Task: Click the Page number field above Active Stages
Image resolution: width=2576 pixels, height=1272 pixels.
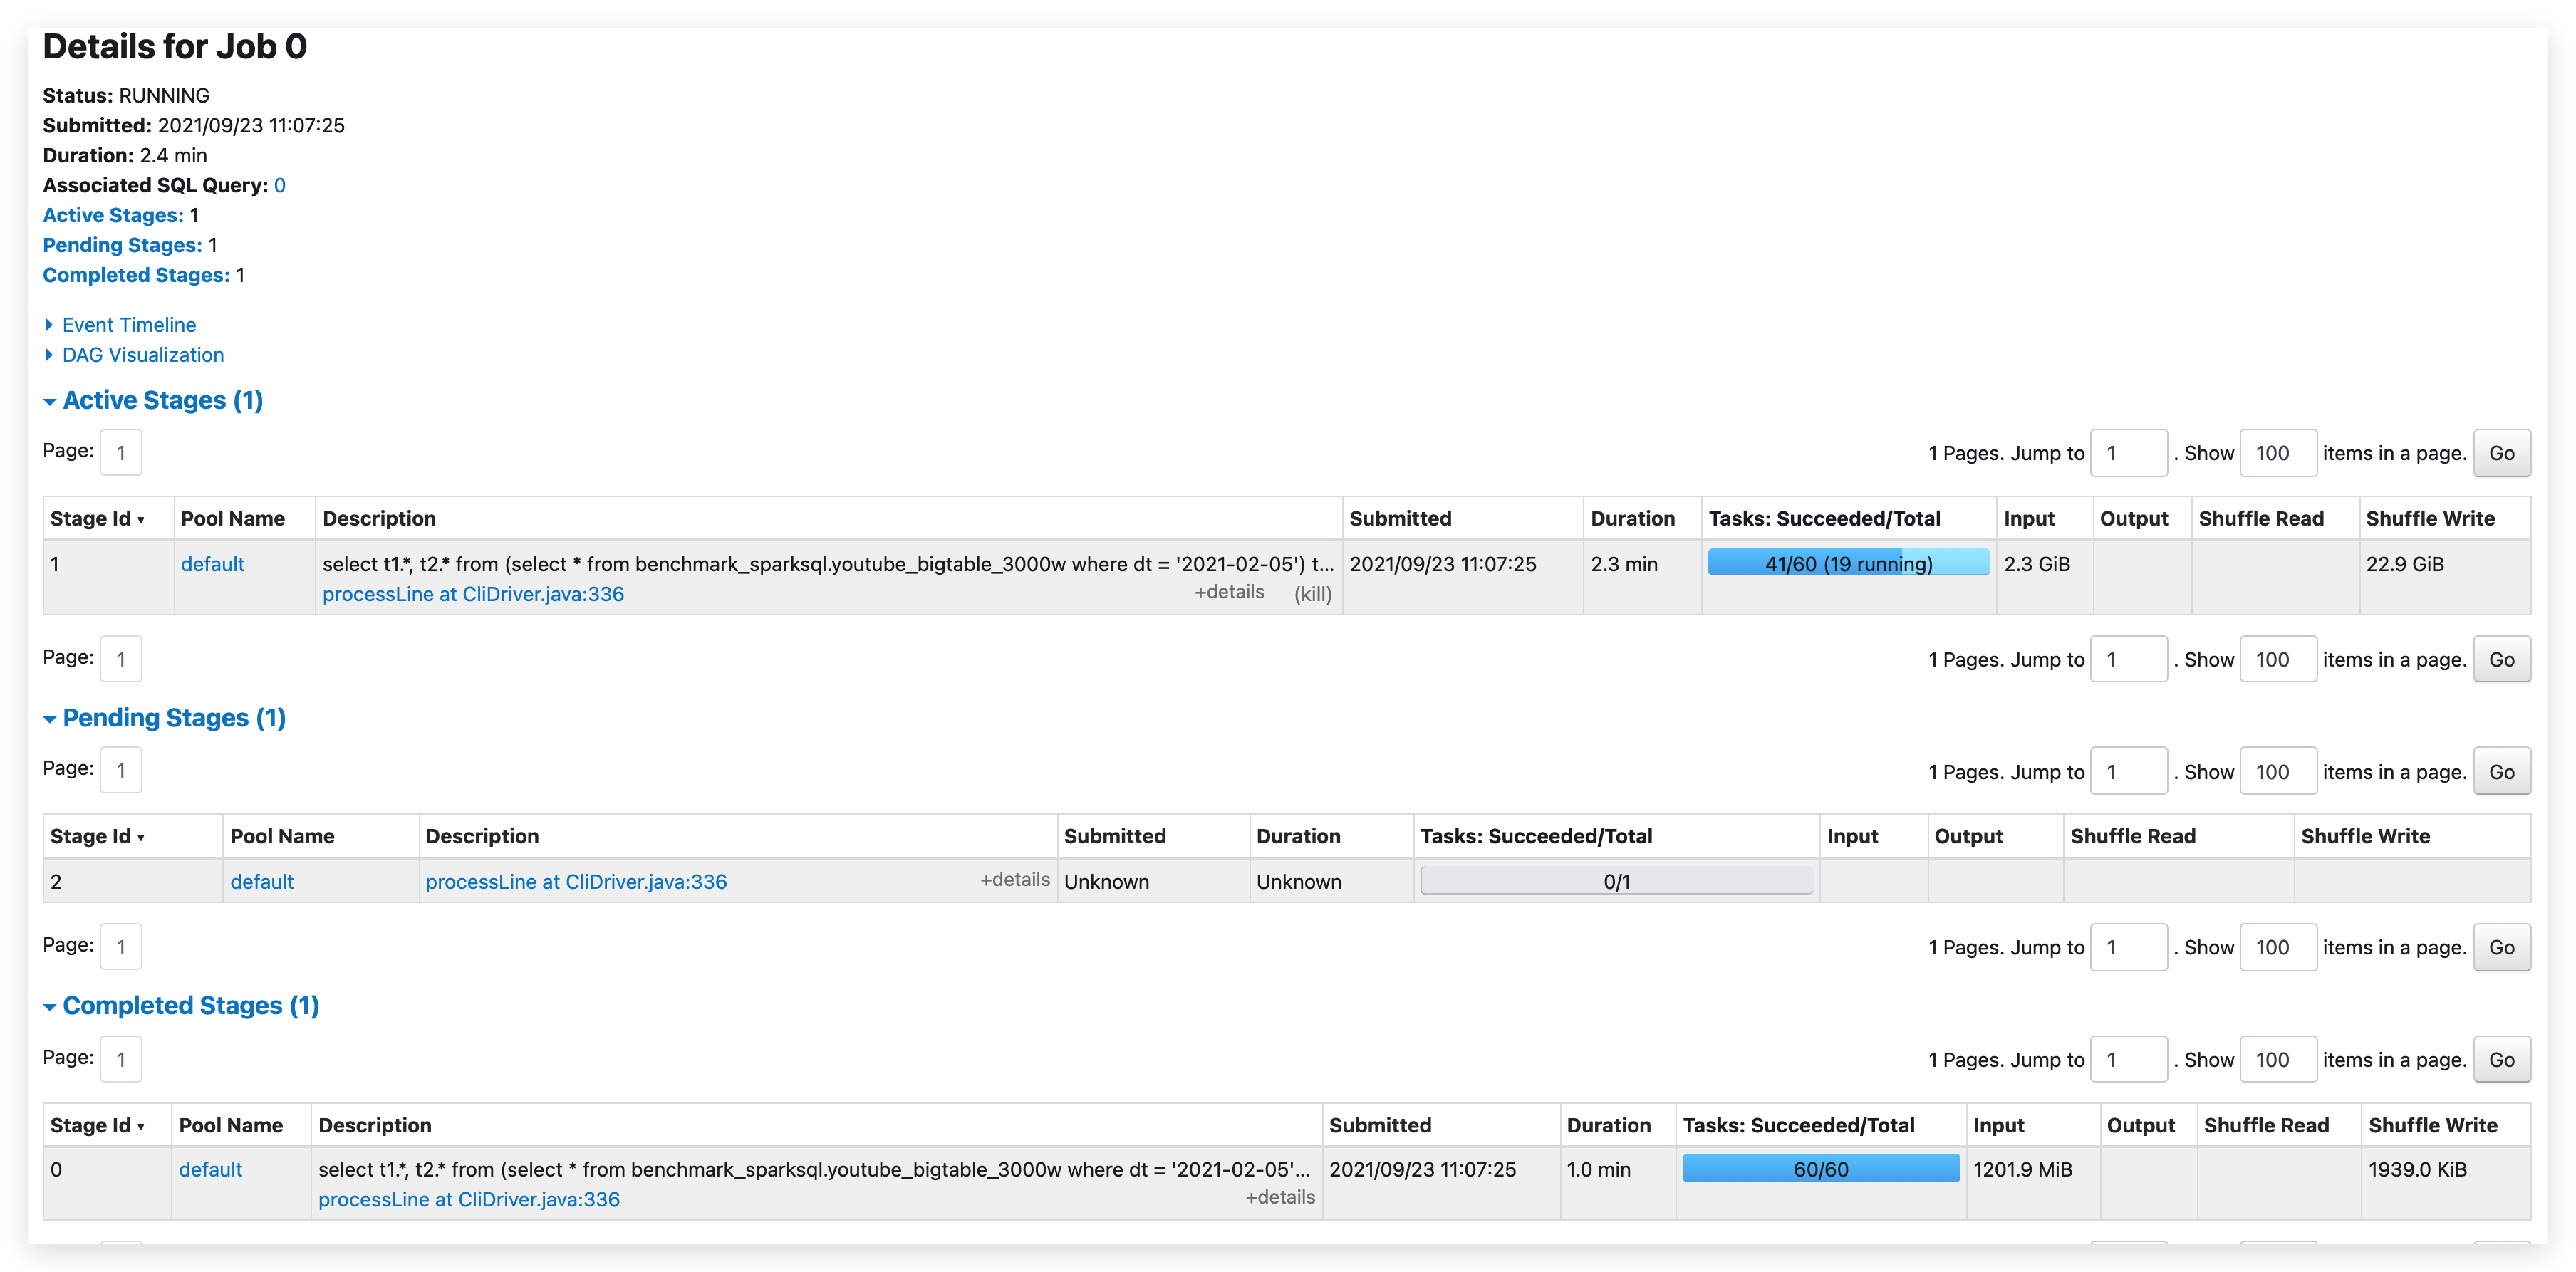Action: [120, 452]
